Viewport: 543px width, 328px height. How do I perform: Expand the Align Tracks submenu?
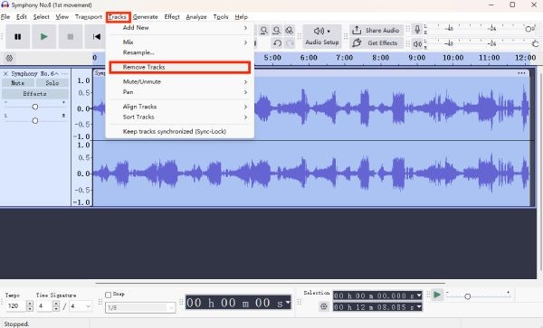(x=180, y=107)
